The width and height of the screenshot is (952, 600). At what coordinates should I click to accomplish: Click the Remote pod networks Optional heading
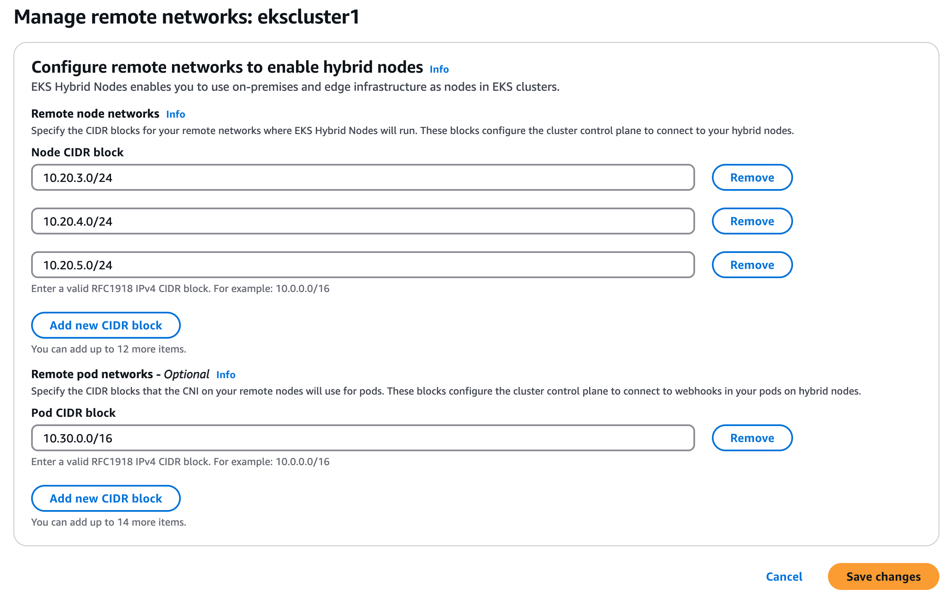(120, 374)
